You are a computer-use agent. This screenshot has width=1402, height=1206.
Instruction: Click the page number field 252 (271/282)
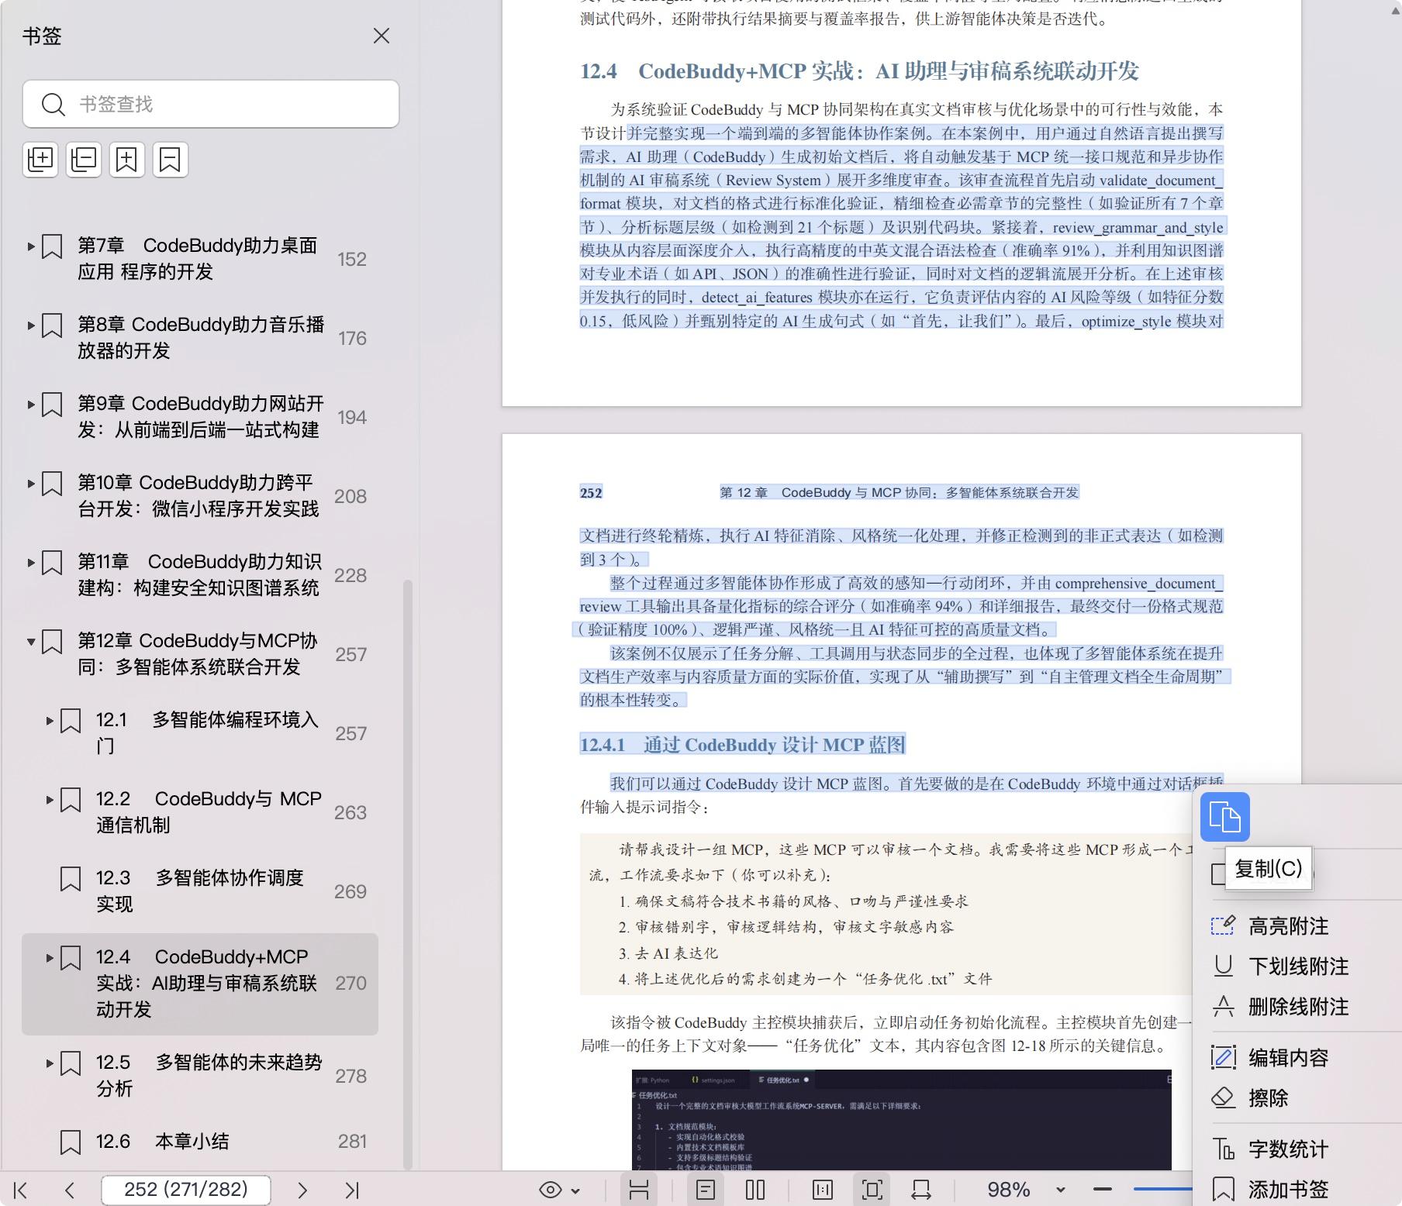(x=186, y=1190)
